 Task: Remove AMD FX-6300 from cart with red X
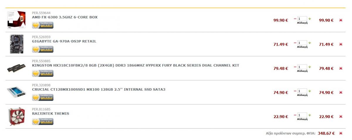[341, 20]
